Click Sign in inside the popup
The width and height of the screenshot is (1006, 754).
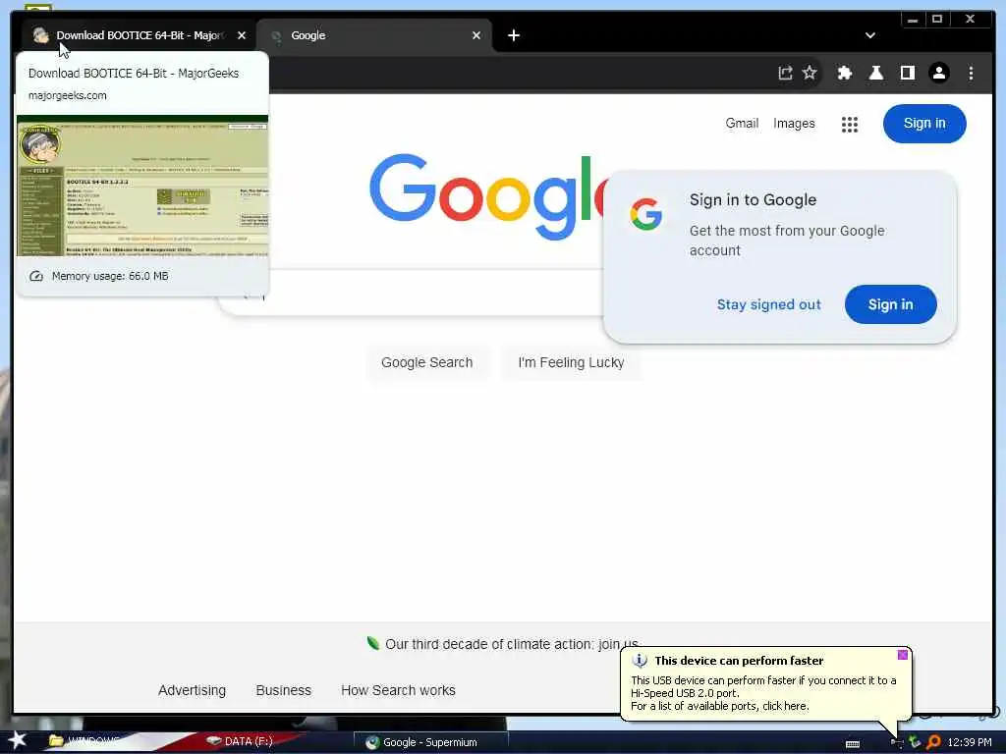890,304
